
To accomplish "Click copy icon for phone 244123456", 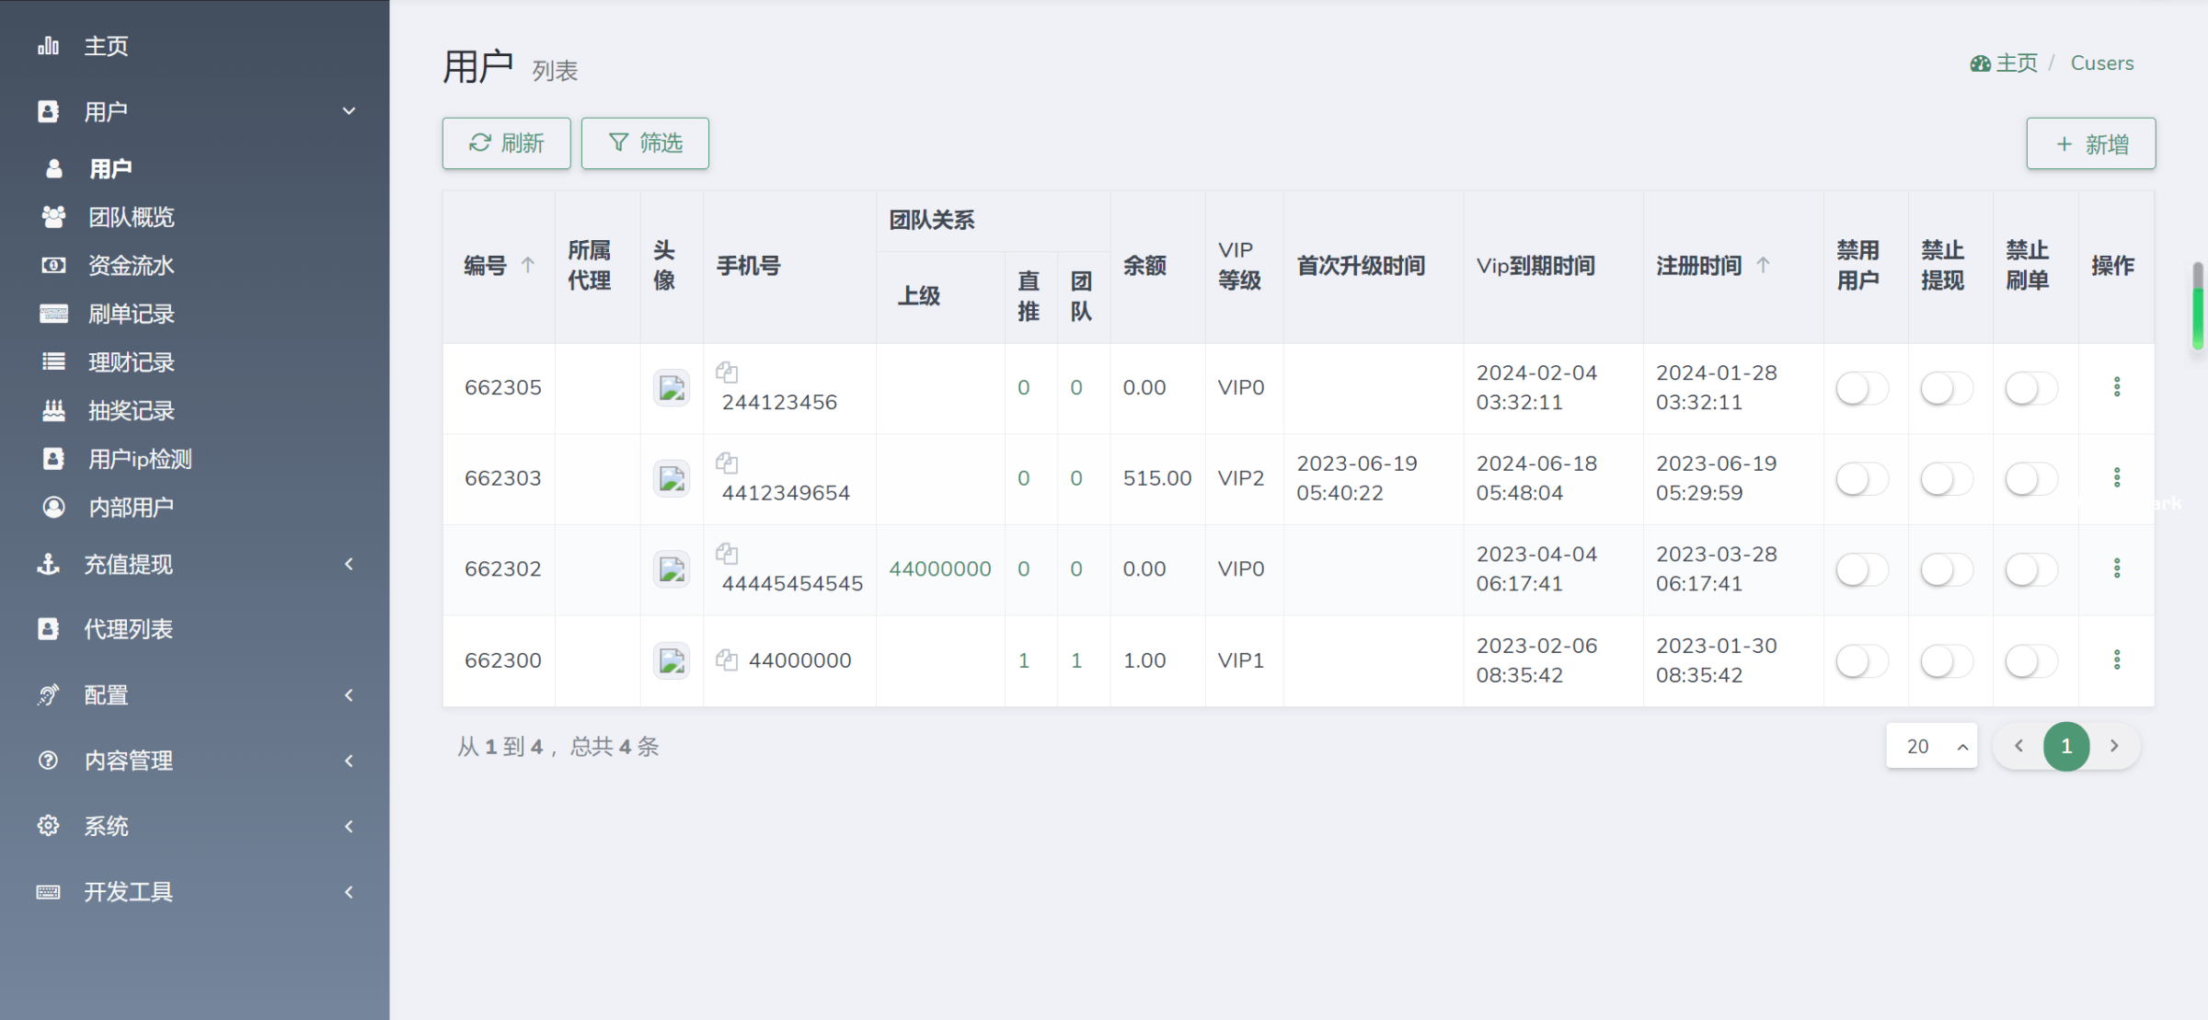I will click(x=727, y=372).
